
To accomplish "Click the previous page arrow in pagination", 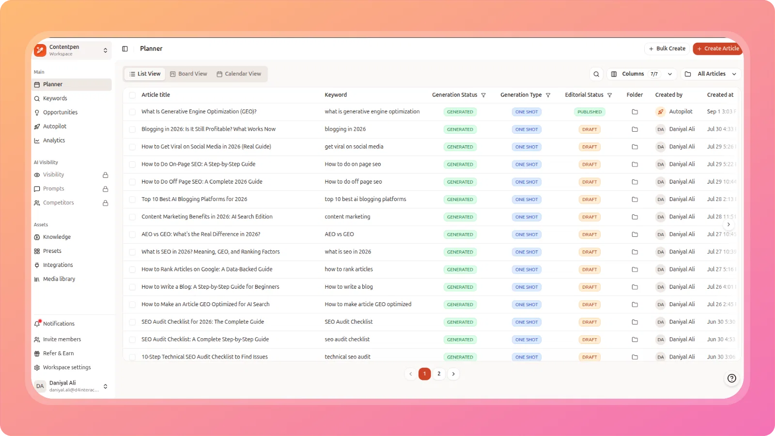I will (410, 374).
